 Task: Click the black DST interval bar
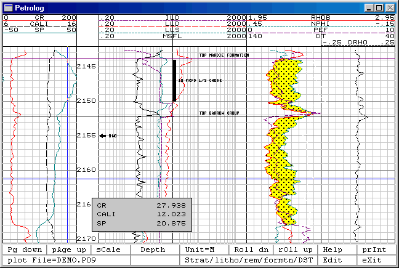pyautogui.click(x=174, y=81)
